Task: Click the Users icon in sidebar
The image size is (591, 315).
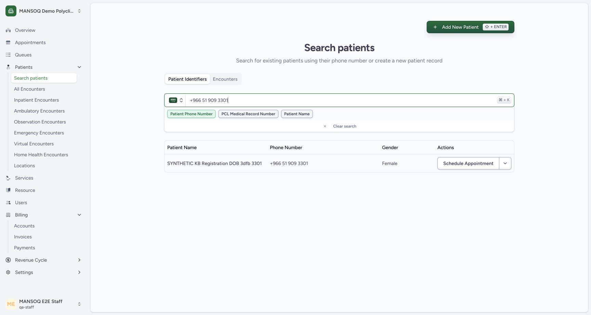Action: pyautogui.click(x=8, y=202)
